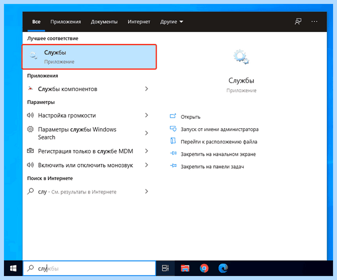The image size is (337, 280).
Task: Switch to the Интернет tab
Action: tap(139, 22)
